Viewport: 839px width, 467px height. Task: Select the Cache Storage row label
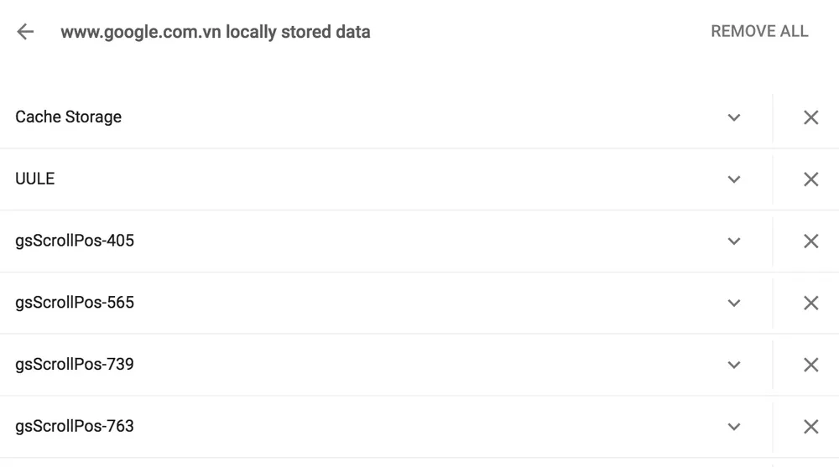[68, 117]
